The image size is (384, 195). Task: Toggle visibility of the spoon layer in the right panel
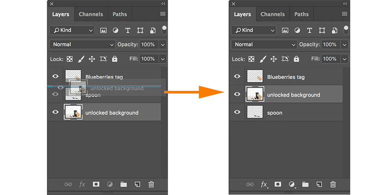(x=237, y=112)
